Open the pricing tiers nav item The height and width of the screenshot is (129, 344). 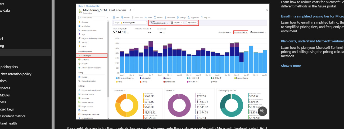[9, 67]
